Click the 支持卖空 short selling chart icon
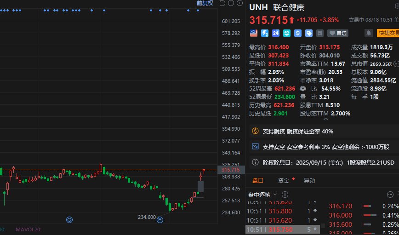The width and height of the screenshot is (399, 235). coord(255,146)
